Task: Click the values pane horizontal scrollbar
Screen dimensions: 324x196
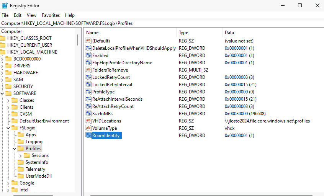Action: click(x=201, y=195)
